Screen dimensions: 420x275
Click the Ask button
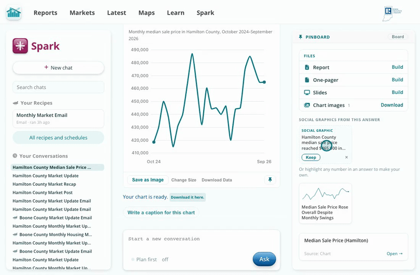[264, 259]
